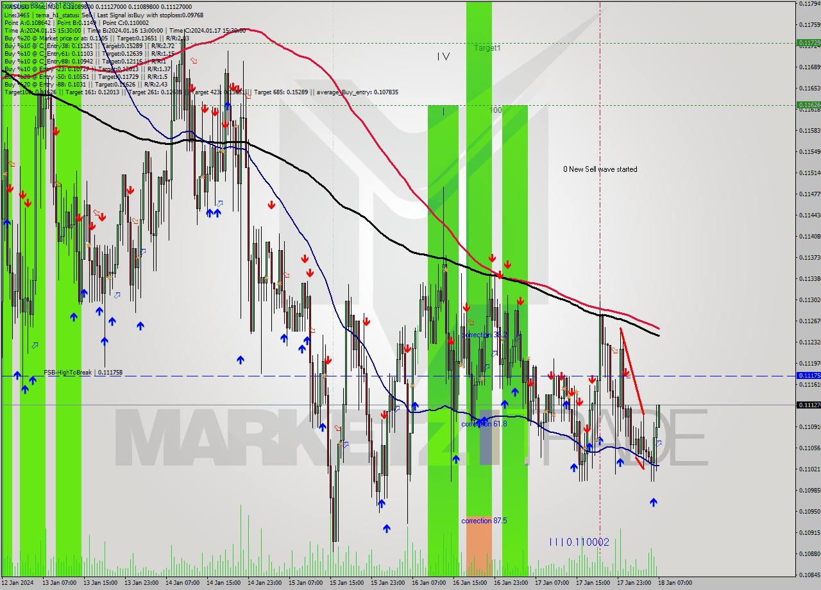
Task: Click the 0.11302 price axis value
Action: pos(809,299)
